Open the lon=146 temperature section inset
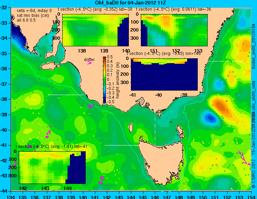257x199 pixels. pos(164,74)
